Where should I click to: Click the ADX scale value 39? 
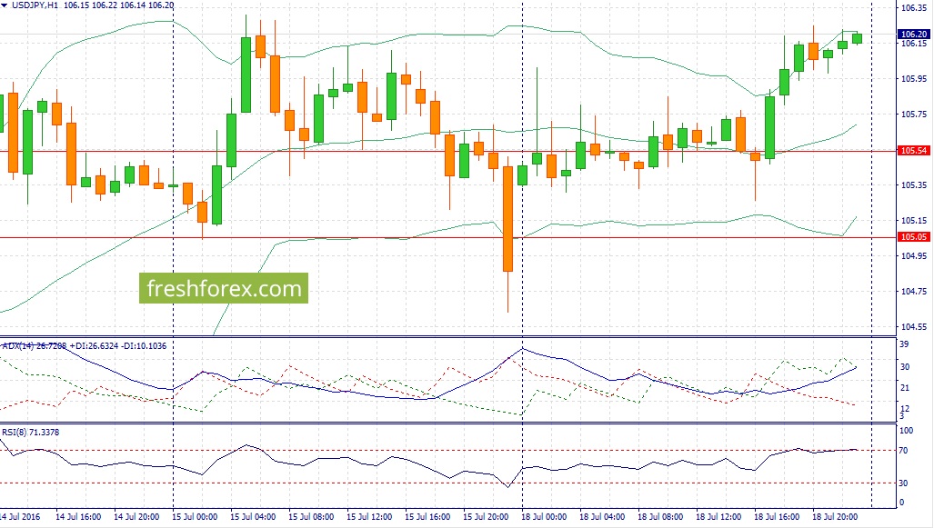click(904, 344)
